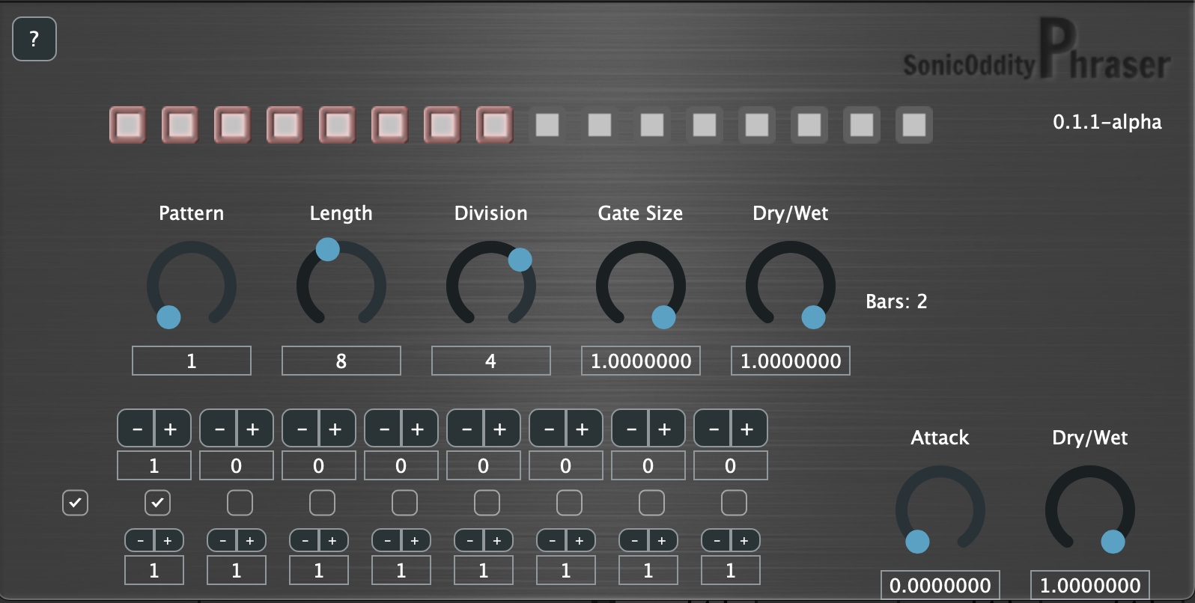Screen dimensions: 1195x603
Task: Click plus on seventh column's lower small stepper
Action: (x=663, y=540)
